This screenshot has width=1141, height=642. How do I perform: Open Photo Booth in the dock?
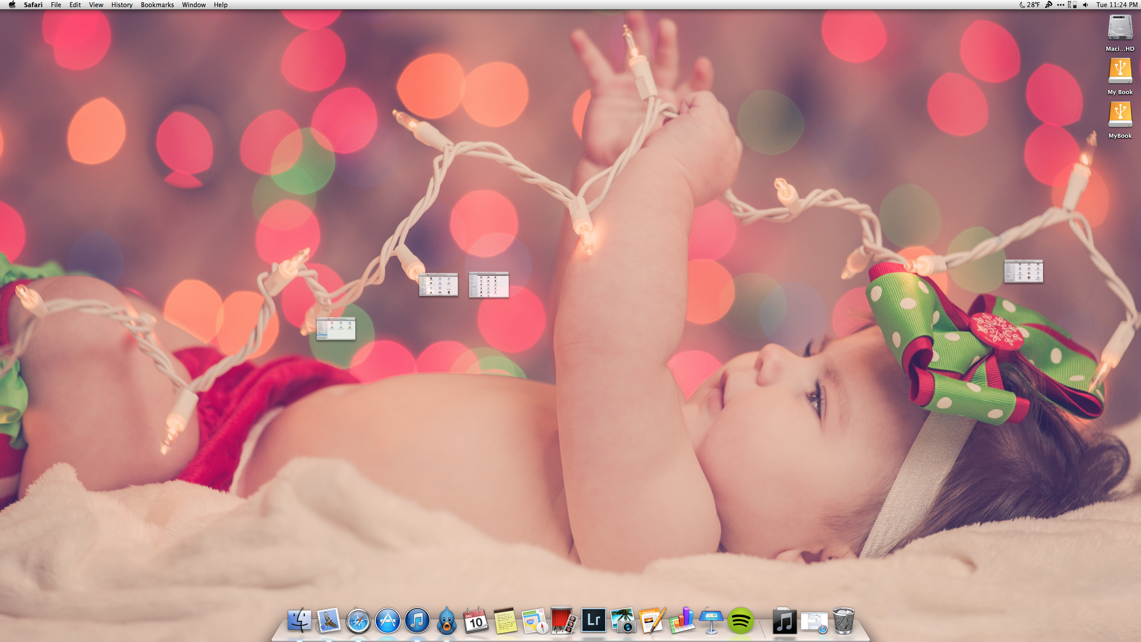click(x=563, y=620)
